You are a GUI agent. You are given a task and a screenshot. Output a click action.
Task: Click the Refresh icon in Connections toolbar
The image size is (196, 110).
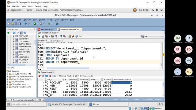coord(14,33)
